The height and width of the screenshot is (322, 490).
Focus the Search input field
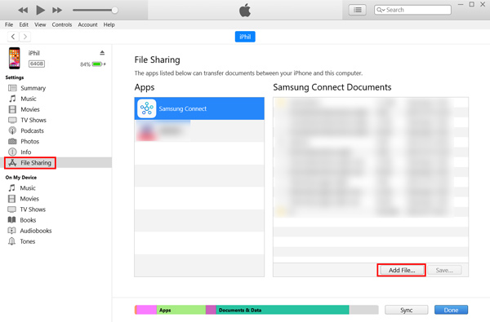click(x=412, y=10)
